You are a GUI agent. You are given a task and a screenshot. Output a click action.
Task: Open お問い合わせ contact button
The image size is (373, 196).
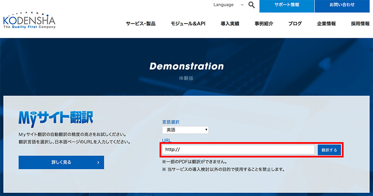coord(342,5)
